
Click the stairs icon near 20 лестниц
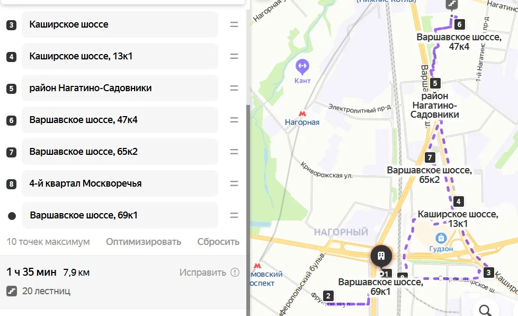12,291
